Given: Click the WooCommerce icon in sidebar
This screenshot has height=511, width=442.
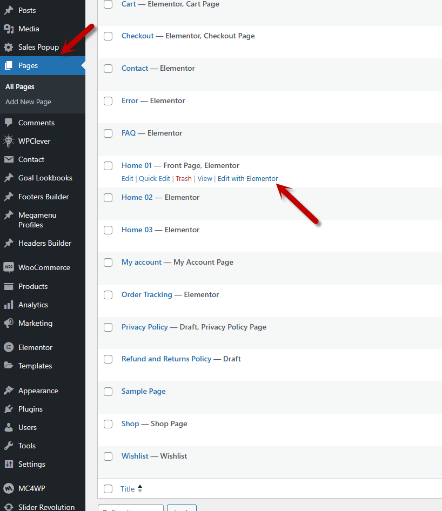Looking at the screenshot, I should pos(9,267).
